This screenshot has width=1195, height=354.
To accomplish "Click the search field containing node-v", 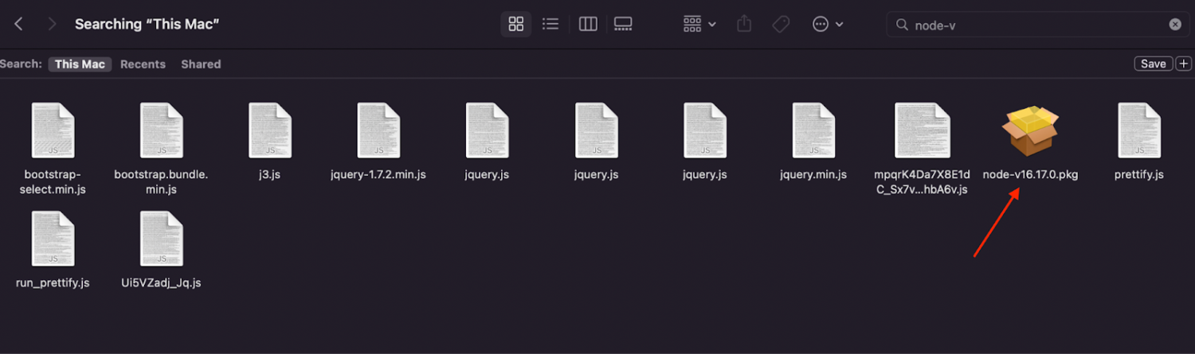I will [x=1036, y=25].
